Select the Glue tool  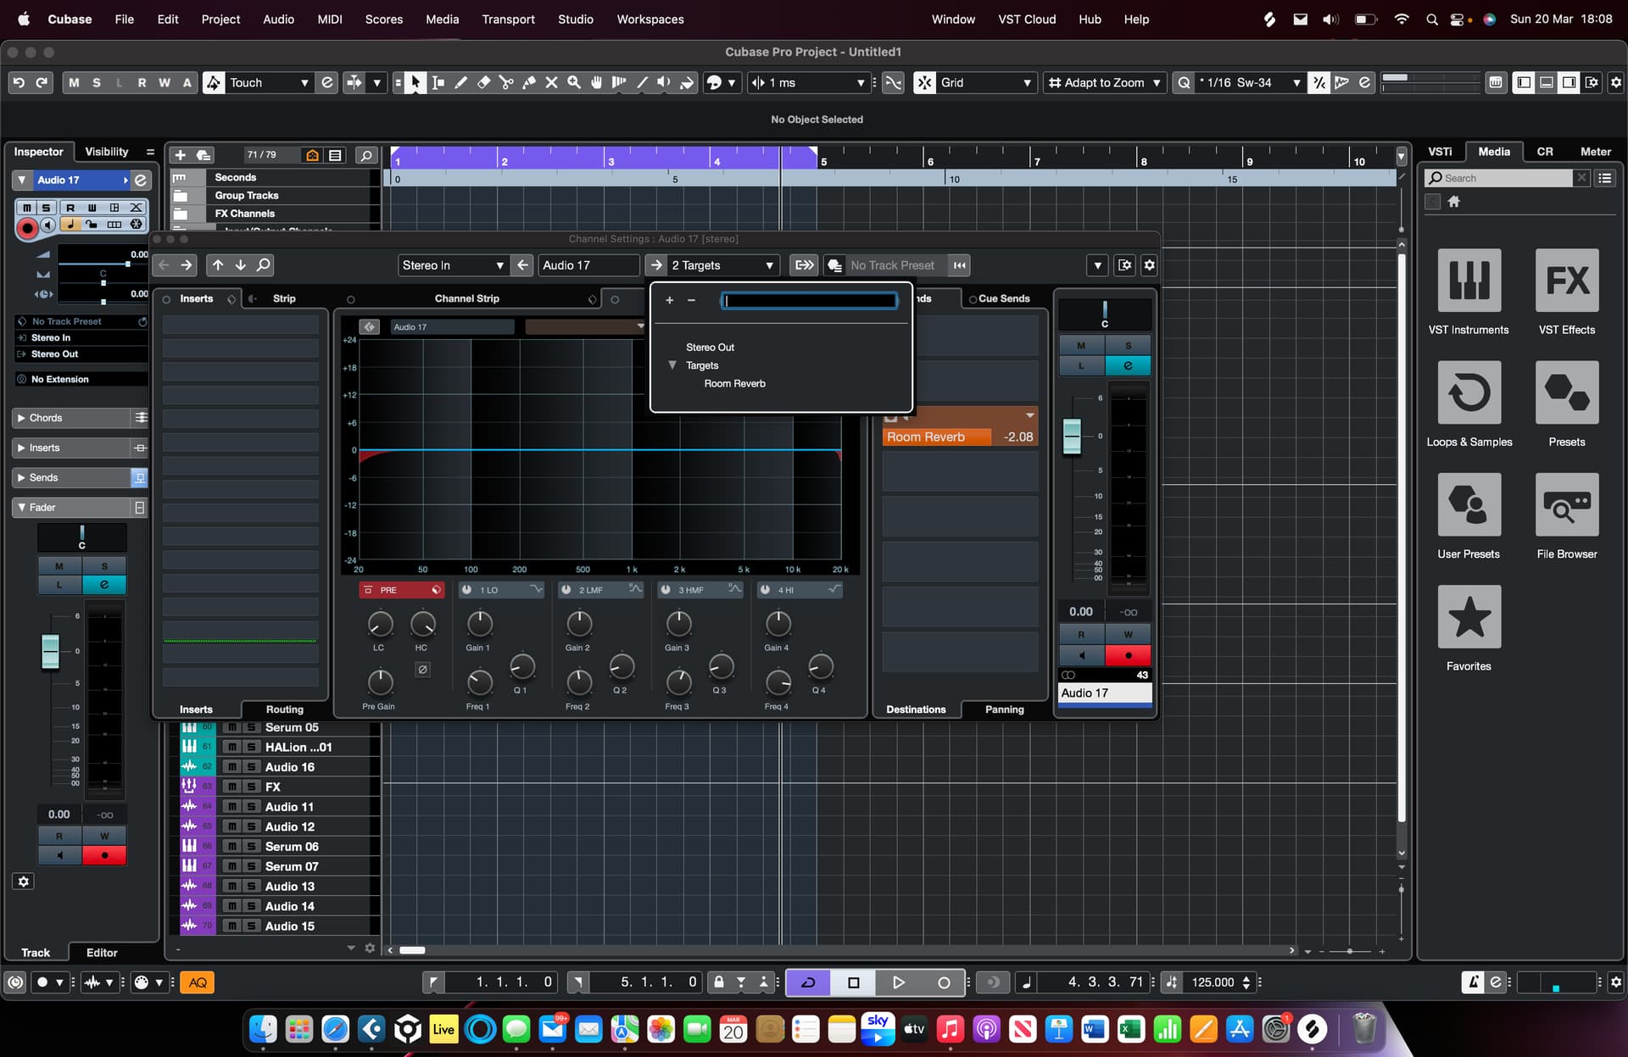pyautogui.click(x=528, y=82)
